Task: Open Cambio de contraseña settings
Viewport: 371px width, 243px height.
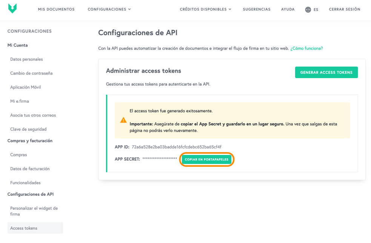Action: (31, 73)
